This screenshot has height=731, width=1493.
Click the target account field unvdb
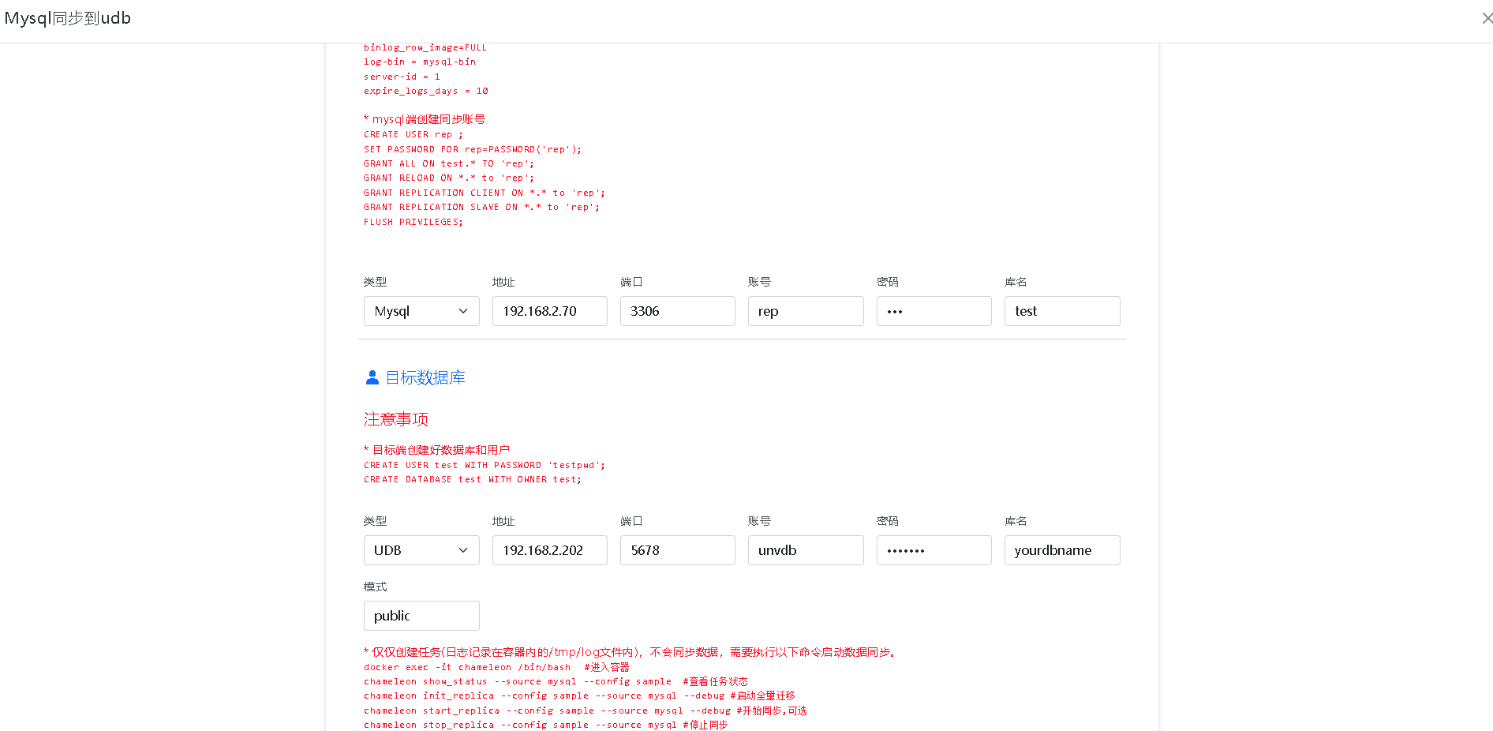point(805,550)
